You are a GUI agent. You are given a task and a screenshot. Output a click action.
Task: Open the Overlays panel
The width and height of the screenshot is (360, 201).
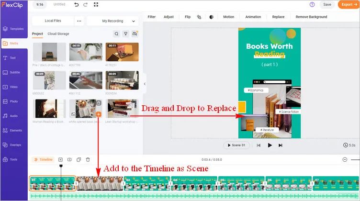[12, 145]
